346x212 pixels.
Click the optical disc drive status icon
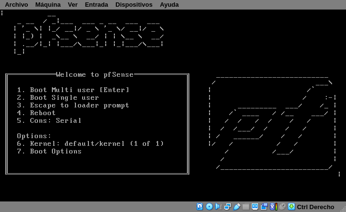click(x=209, y=207)
